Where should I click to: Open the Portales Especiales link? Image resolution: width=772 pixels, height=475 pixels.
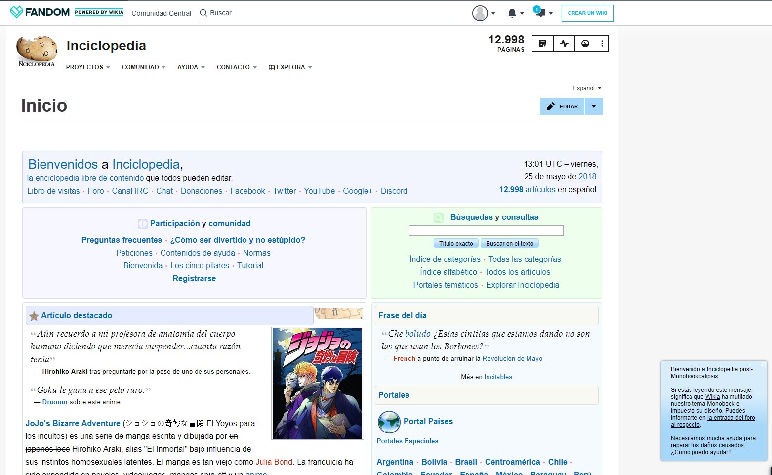(407, 441)
